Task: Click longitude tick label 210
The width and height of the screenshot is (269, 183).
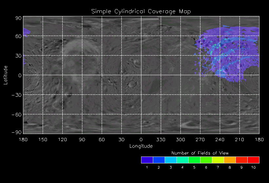Action: [239, 140]
